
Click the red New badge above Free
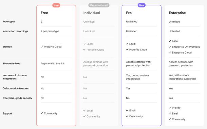(x=56, y=5)
